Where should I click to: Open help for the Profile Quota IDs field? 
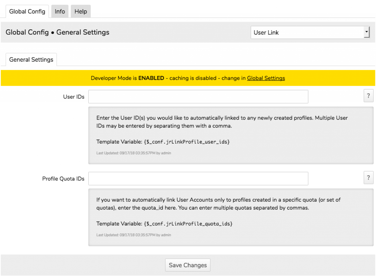pyautogui.click(x=368, y=178)
